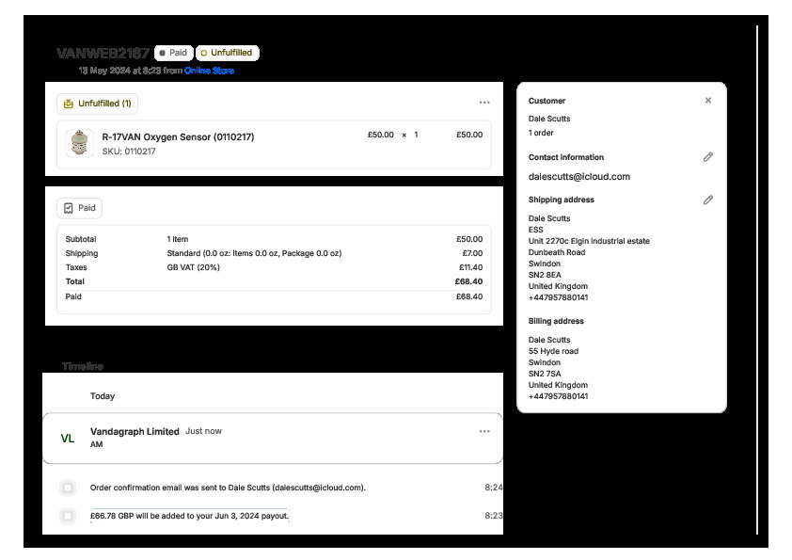Click the VL avatar in timeline

click(68, 438)
